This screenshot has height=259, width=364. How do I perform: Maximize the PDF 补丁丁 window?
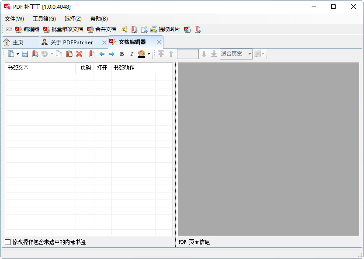click(x=333, y=7)
